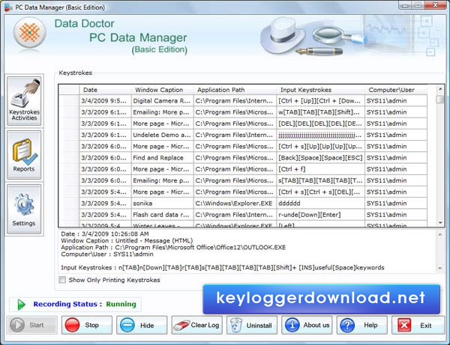Click the Data Doctor logo icon

29,32
